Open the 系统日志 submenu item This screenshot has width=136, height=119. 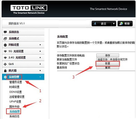tap(14, 116)
